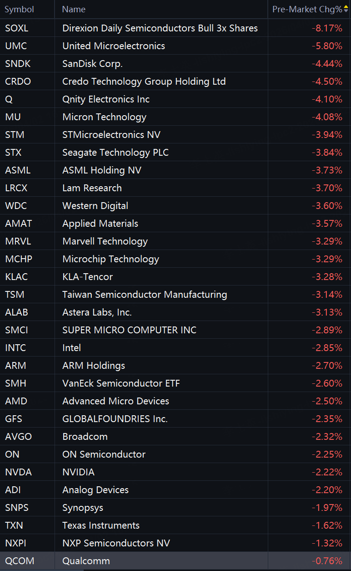
Task: Click the TSM ticker symbol
Action: click(x=15, y=295)
